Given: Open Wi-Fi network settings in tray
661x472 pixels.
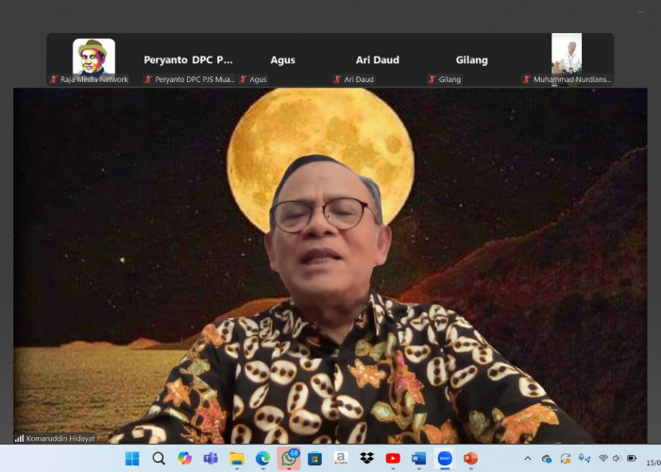Looking at the screenshot, I should 603,458.
